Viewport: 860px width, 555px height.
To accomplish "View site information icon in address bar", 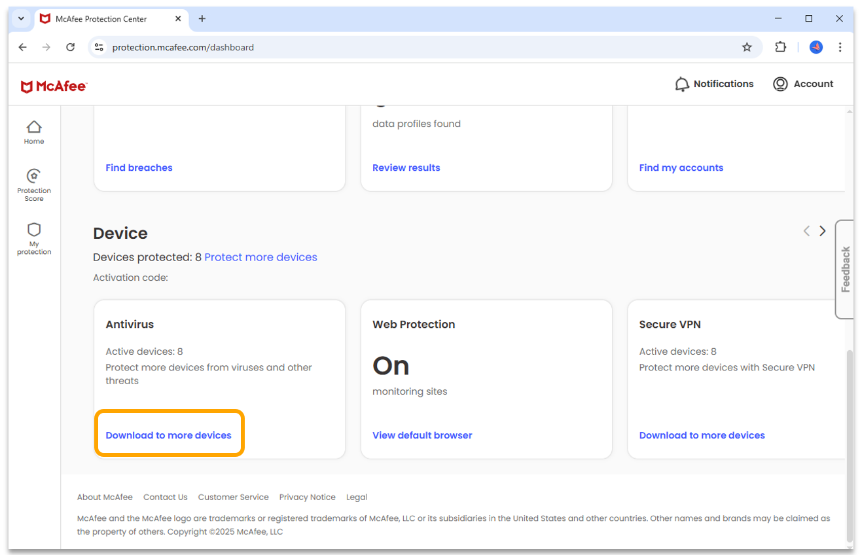I will point(99,47).
